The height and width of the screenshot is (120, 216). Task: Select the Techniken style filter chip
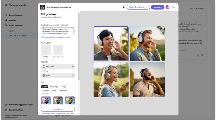point(46,90)
